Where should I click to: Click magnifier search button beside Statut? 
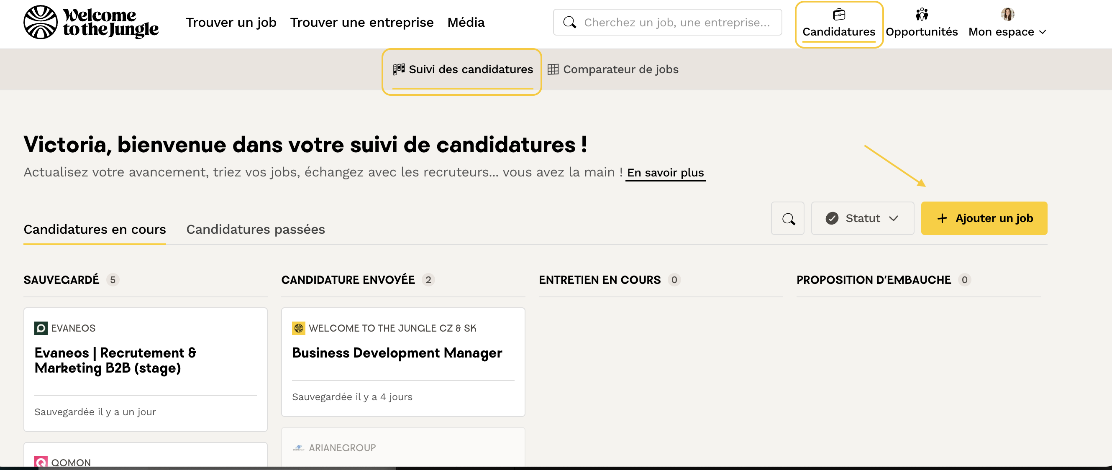787,218
